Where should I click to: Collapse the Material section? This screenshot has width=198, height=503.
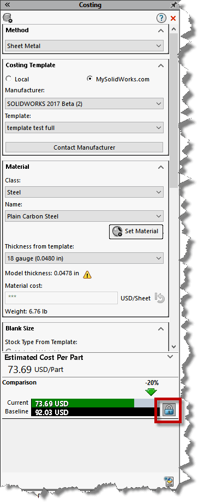161,167
